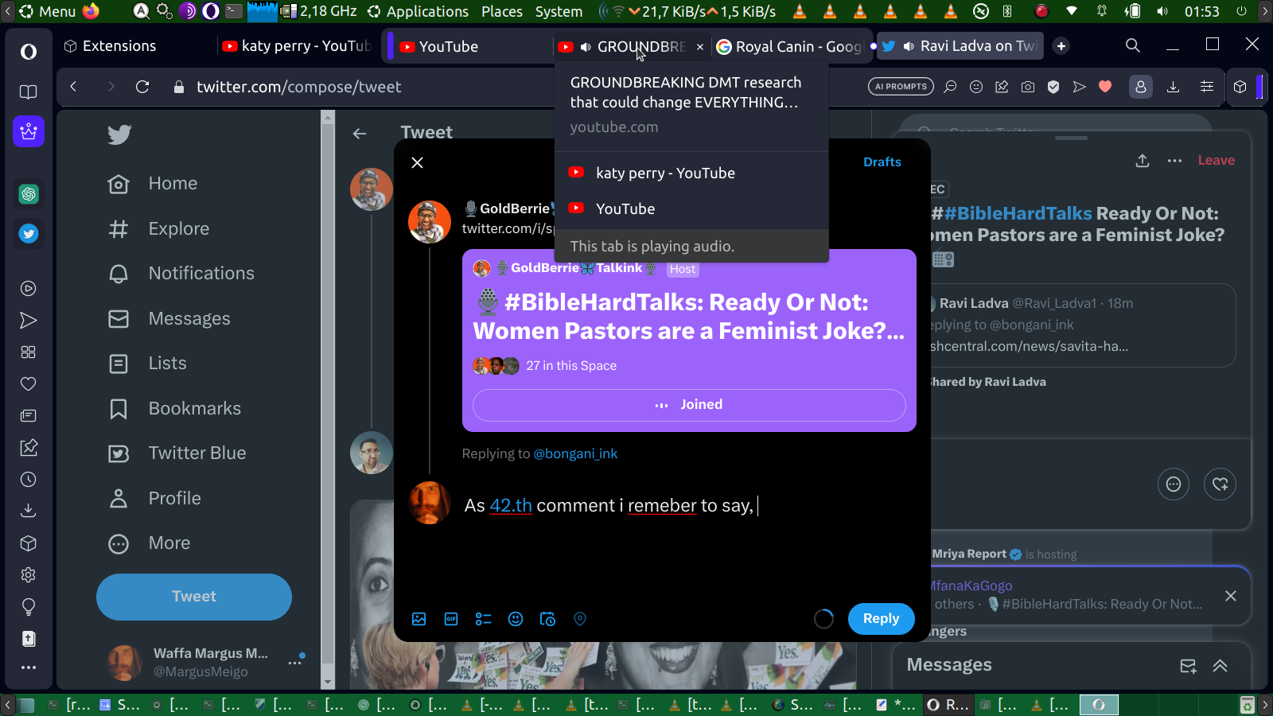Take a snapshot with the camera icon
The width and height of the screenshot is (1273, 716).
click(x=1028, y=87)
